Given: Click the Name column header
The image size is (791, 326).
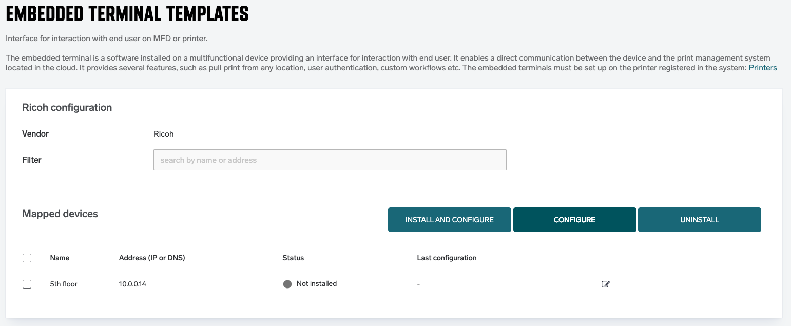Looking at the screenshot, I should coord(60,258).
